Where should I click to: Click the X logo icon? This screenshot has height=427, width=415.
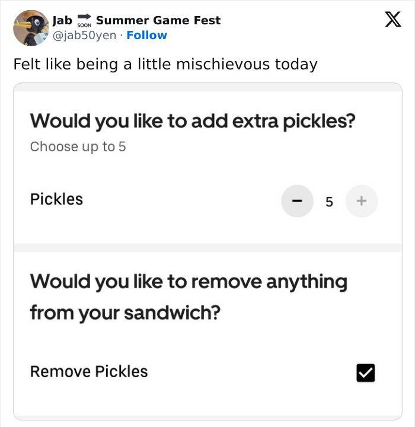coord(389,20)
